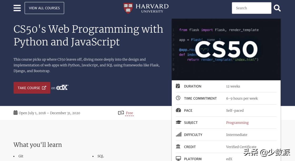The height and width of the screenshot is (161, 295).
Task: Click the Subject graduation cap icon
Action: coord(178,123)
